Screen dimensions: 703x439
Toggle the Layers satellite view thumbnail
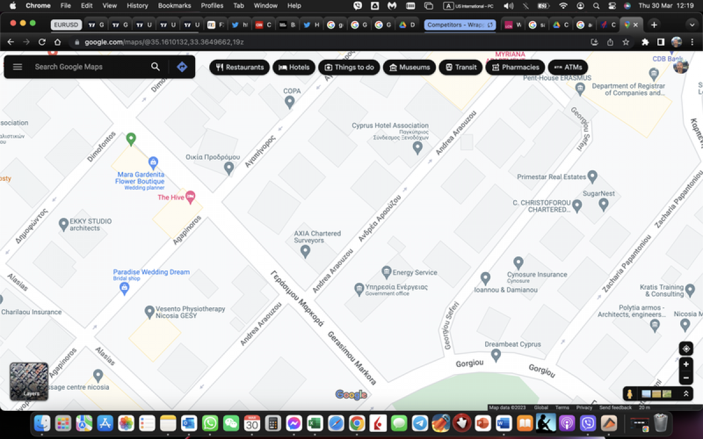[x=29, y=381]
